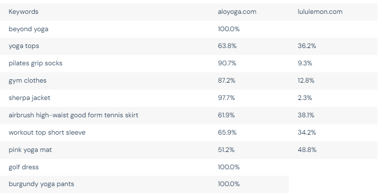Click the 36.2% lululemon value
Screen dimensions: 382x196
(307, 46)
